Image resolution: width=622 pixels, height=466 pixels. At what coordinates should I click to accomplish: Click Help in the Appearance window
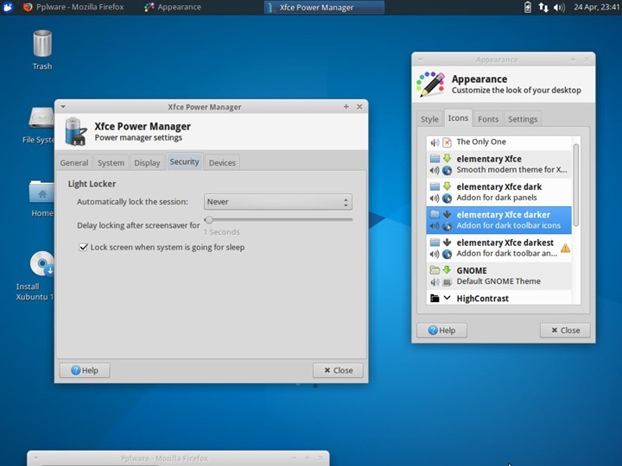(441, 330)
